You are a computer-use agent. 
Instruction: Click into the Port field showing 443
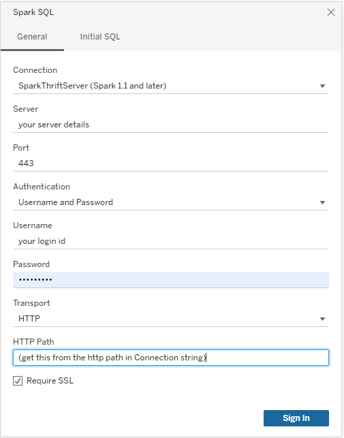tap(171, 163)
